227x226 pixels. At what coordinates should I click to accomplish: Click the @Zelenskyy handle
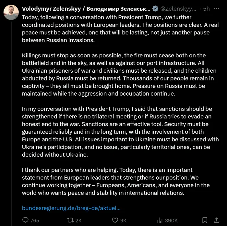178,9
